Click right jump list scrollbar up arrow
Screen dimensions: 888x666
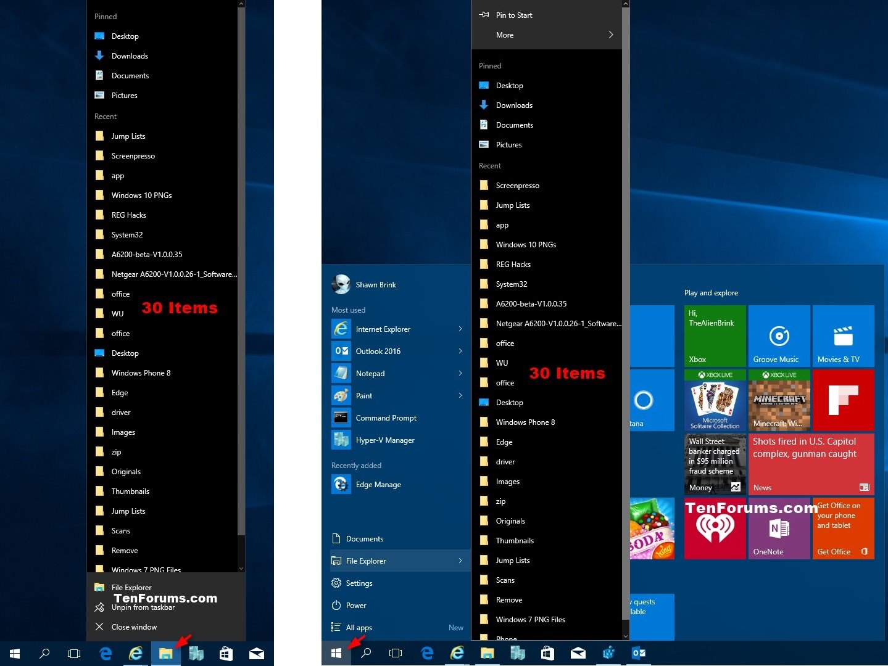[x=626, y=4]
